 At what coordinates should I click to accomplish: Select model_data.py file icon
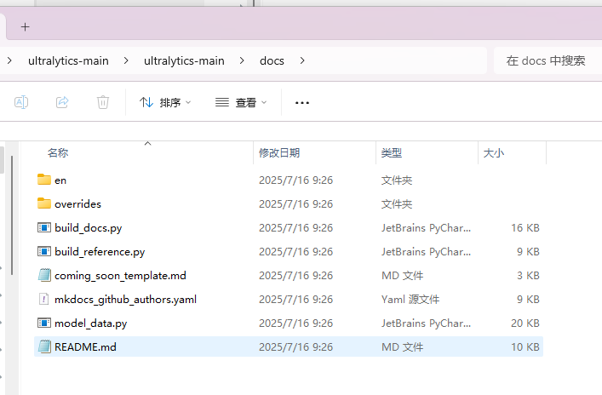click(x=44, y=323)
